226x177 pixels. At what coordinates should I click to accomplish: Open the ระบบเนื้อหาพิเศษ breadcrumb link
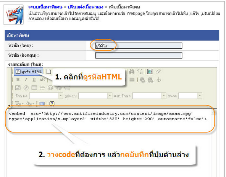pyautogui.click(x=45, y=7)
